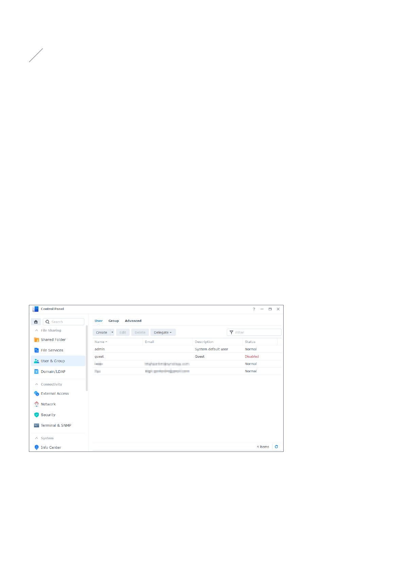Screen dimensions: 405x573
Task: Open the Create button dropdown arrow
Action: [112, 332]
